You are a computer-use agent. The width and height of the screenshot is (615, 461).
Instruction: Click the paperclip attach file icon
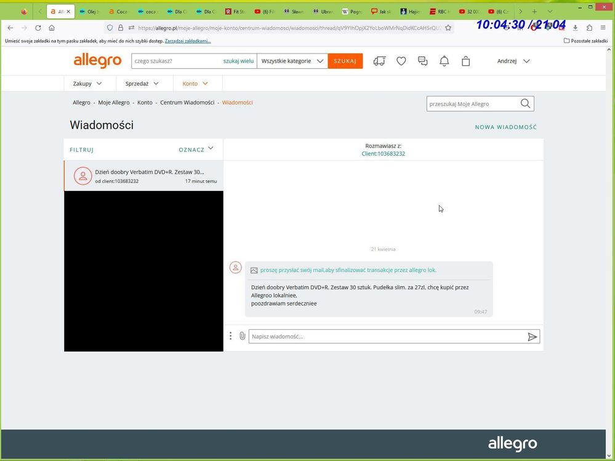[242, 336]
